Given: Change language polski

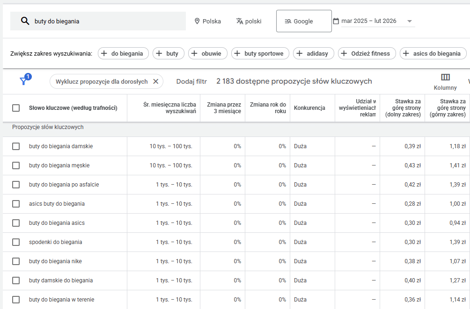Looking at the screenshot, I should point(249,21).
